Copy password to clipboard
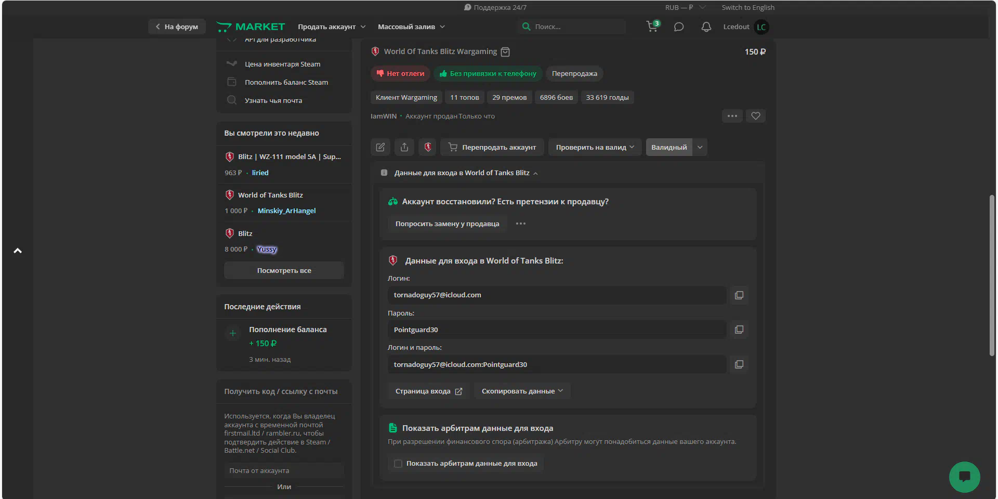The image size is (998, 499). [x=739, y=330]
